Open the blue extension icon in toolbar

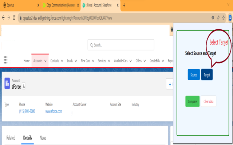pyautogui.click(x=230, y=18)
